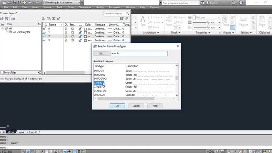The image size is (272, 153).
Task: Enable the Invert filter checkbox
Action: pyautogui.click(x=2, y=72)
